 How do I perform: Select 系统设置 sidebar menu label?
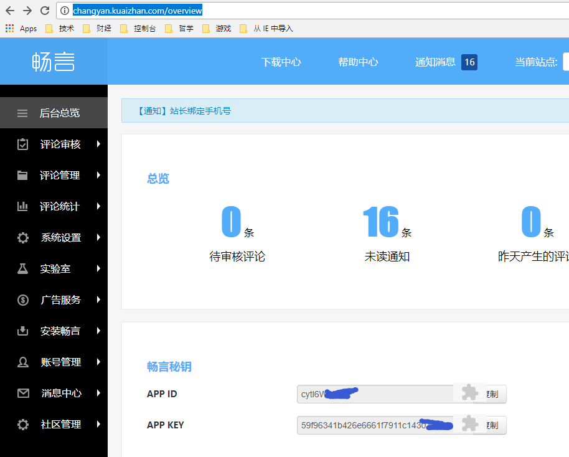tap(61, 238)
